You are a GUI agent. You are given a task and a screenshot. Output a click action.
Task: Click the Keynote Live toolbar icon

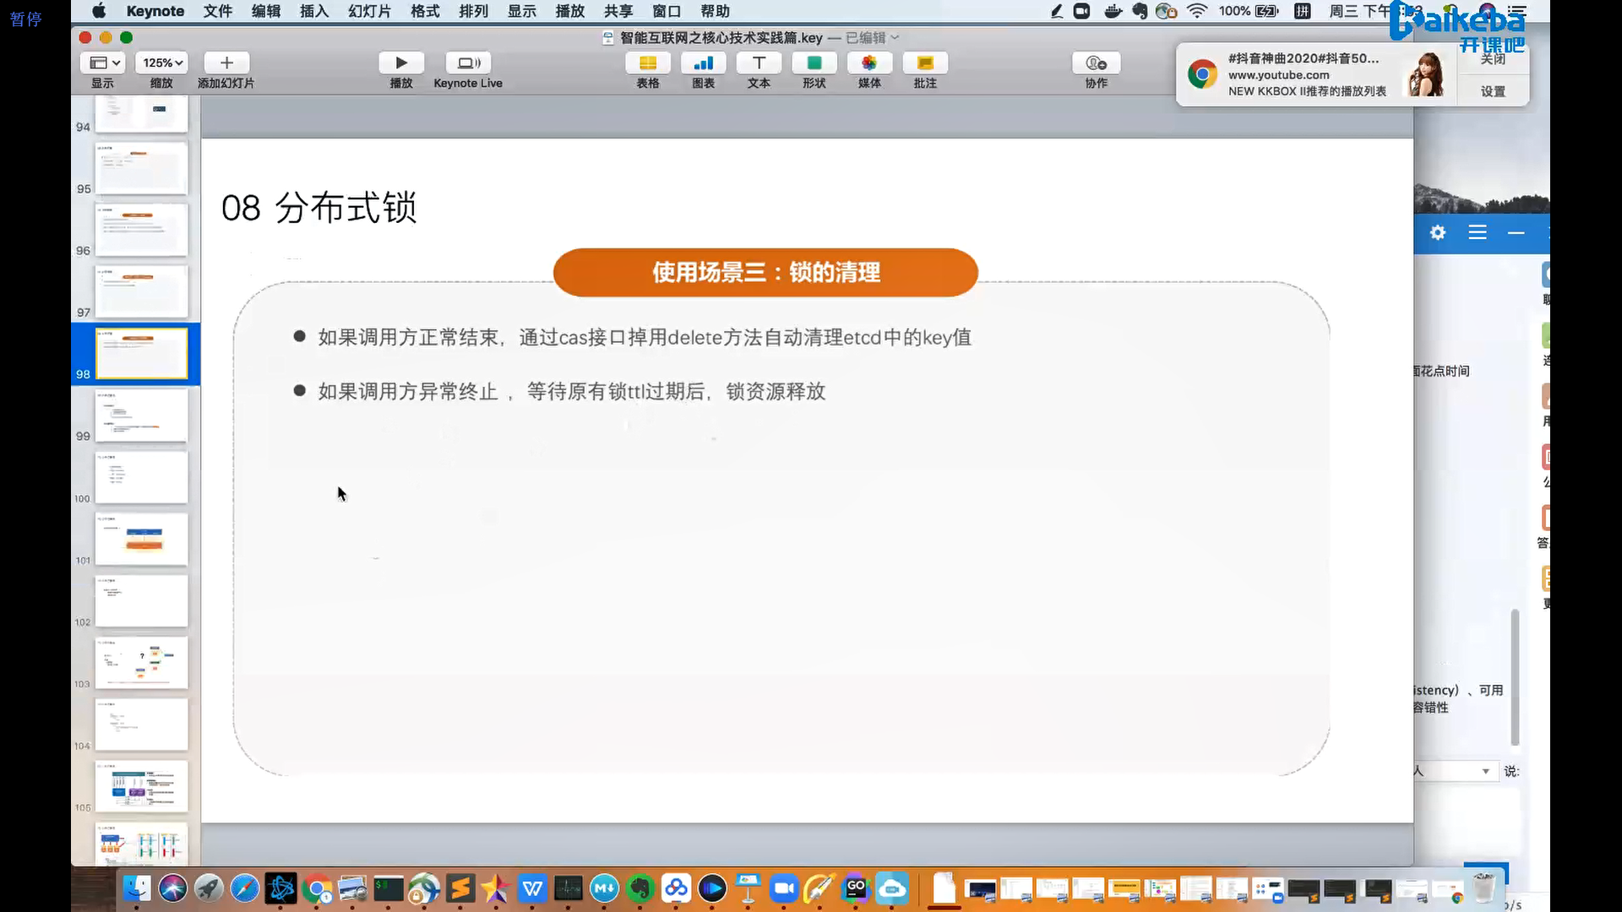[x=467, y=63]
